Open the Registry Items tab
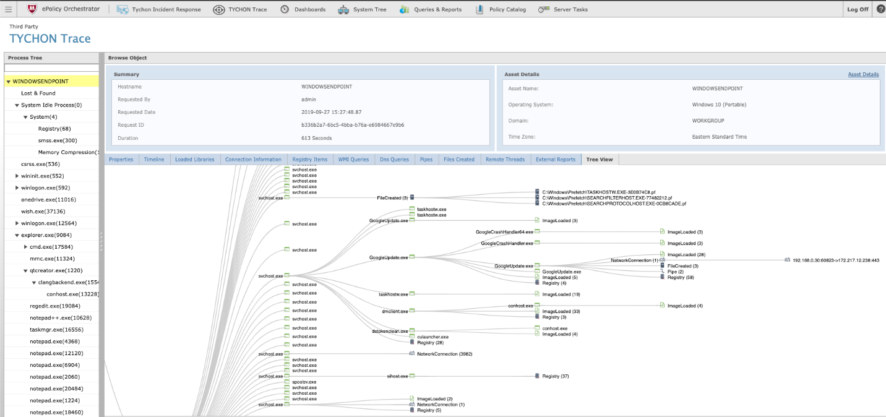The width and height of the screenshot is (886, 417). point(310,160)
